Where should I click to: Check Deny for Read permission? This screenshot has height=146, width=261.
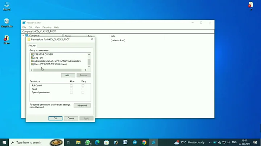click(x=83, y=89)
